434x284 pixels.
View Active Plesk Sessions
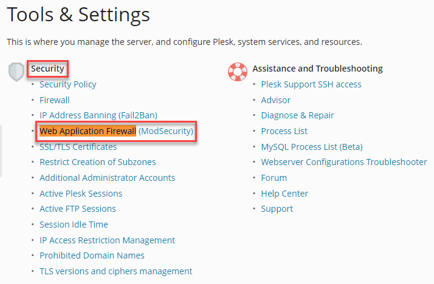click(x=81, y=194)
